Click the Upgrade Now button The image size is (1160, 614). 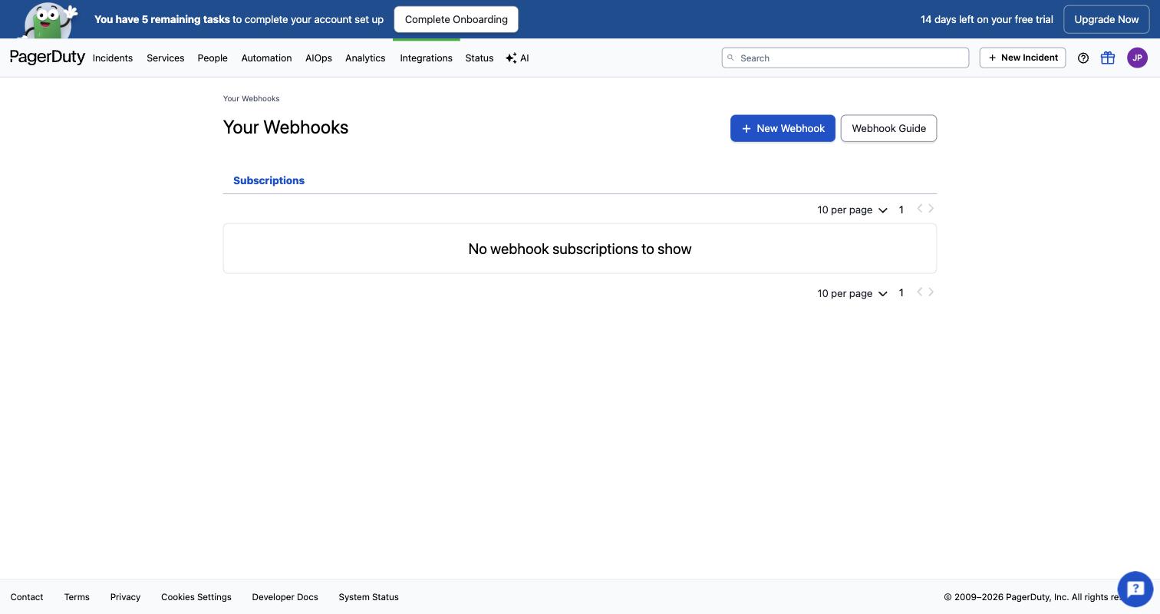(1106, 19)
